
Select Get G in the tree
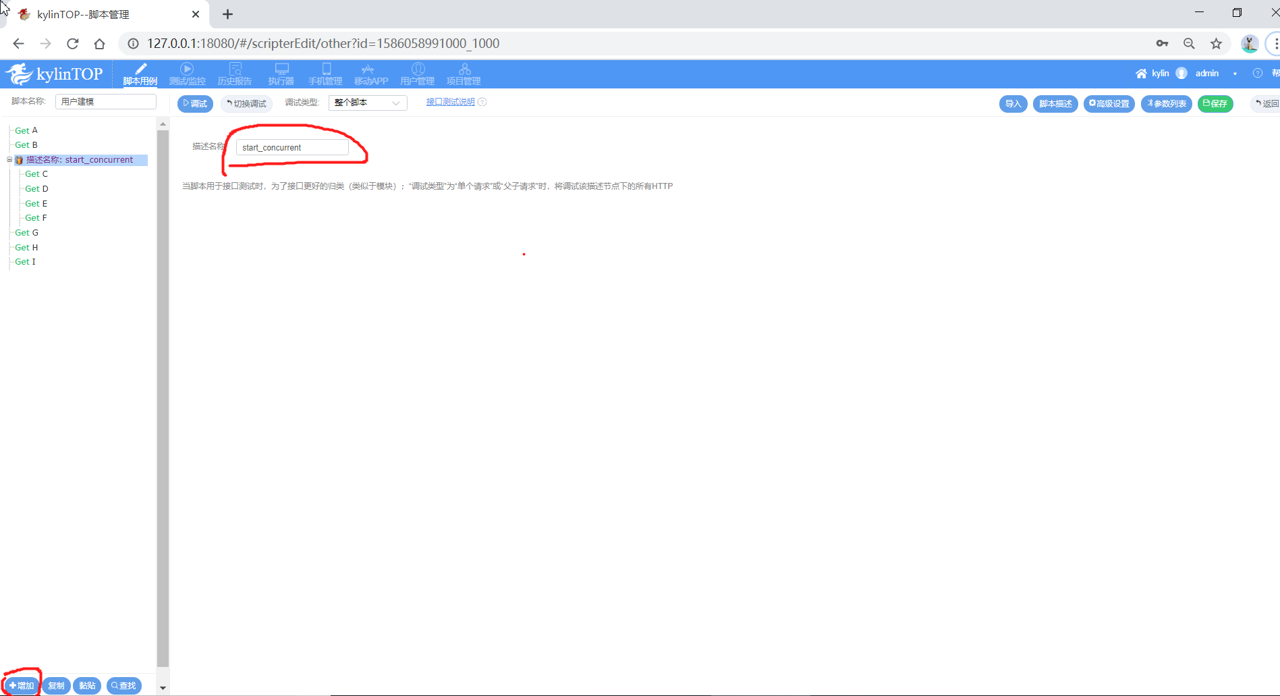tap(27, 232)
